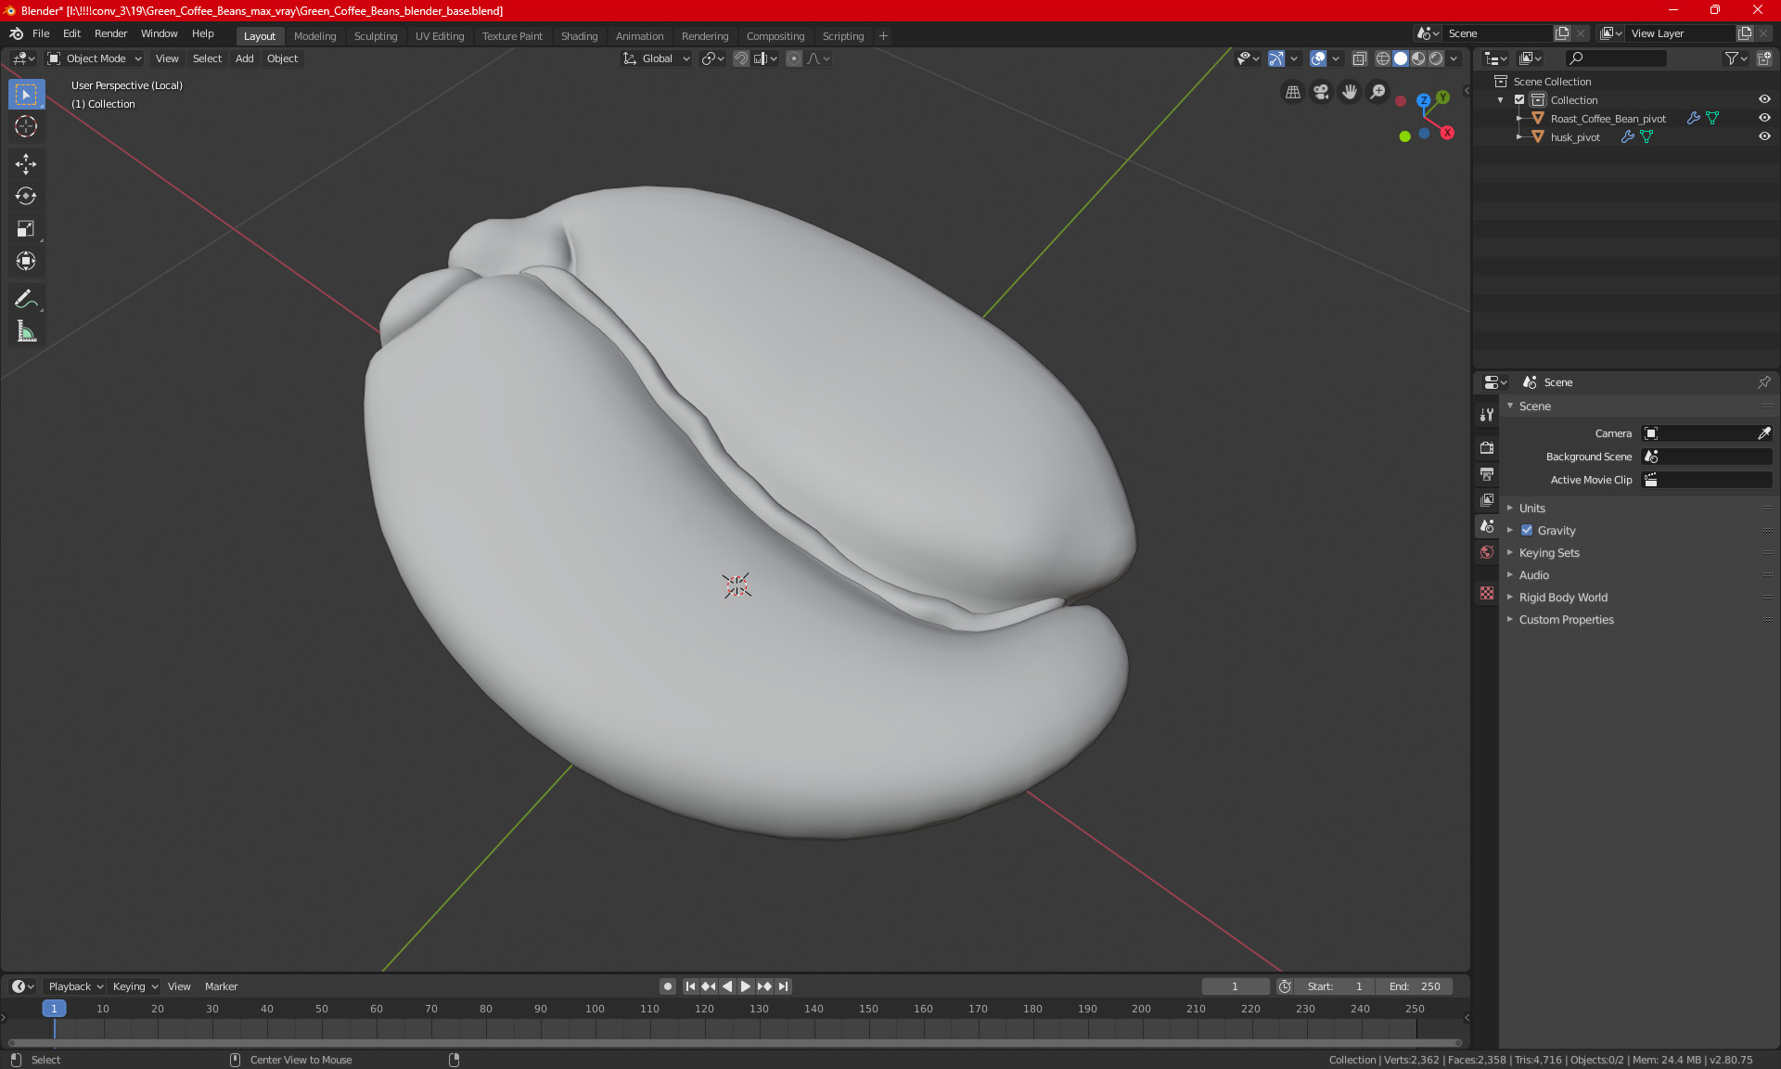This screenshot has width=1781, height=1069.
Task: Expand the Custom Properties panel
Action: click(x=1566, y=620)
